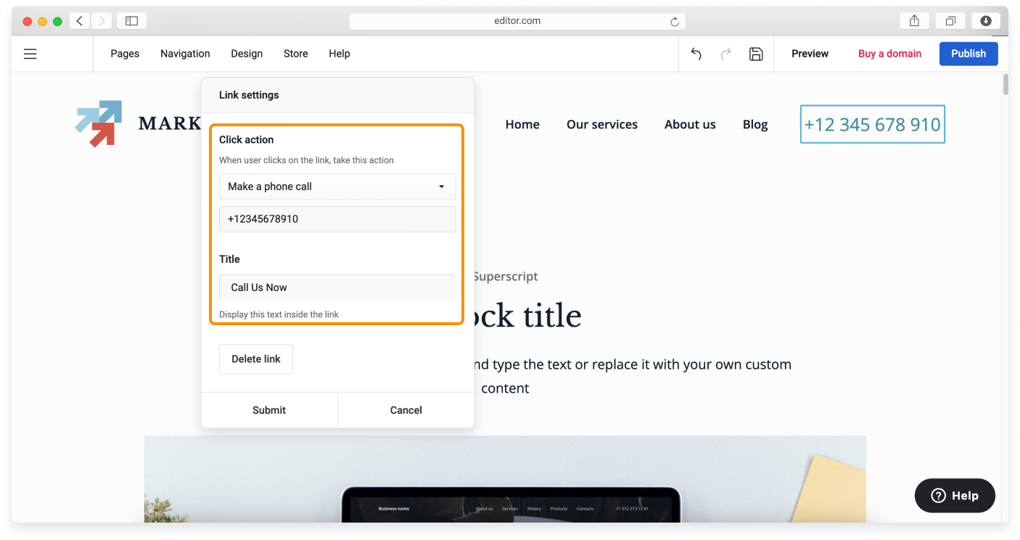Click About us nav link
The height and width of the screenshot is (540, 1020).
690,124
